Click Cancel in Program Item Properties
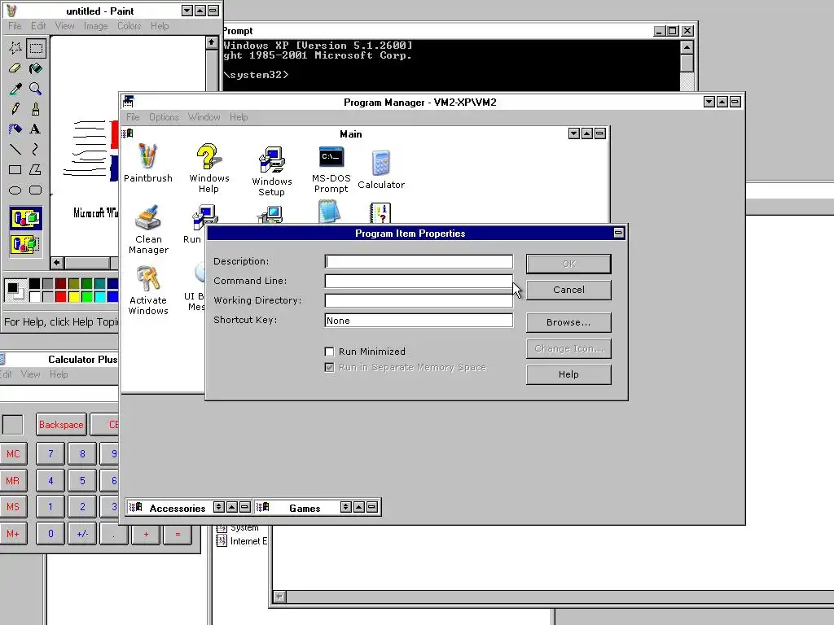 tap(568, 290)
